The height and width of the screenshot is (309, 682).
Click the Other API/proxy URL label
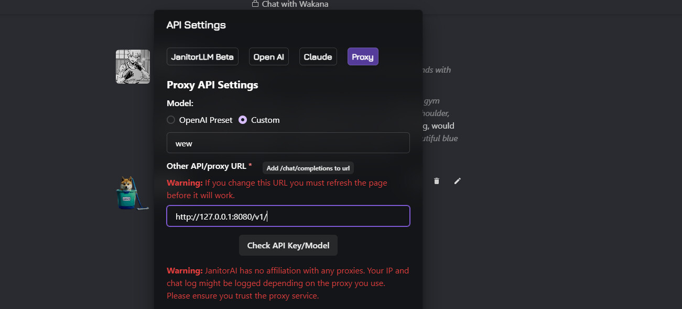206,166
